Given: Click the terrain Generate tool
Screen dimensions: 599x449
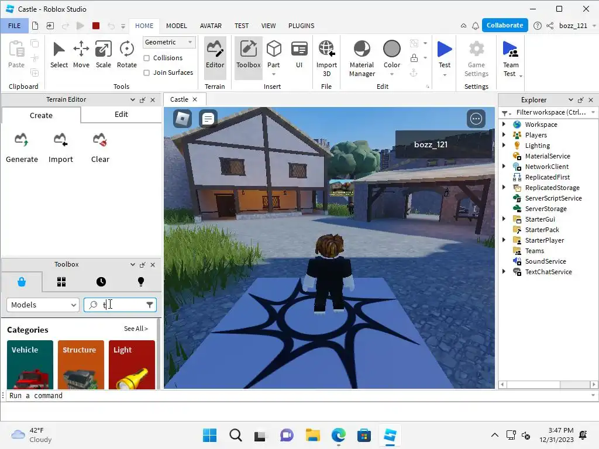Looking at the screenshot, I should pos(22,148).
